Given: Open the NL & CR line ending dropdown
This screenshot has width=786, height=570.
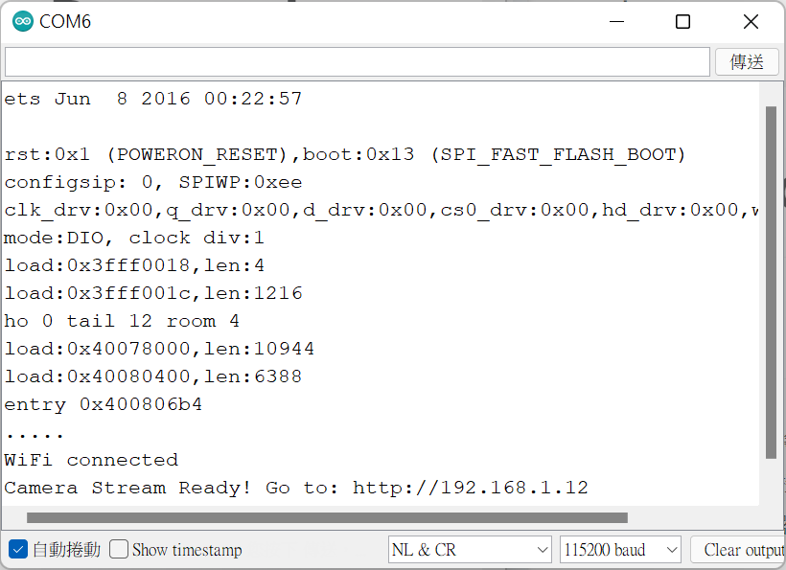Looking at the screenshot, I should click(x=470, y=549).
